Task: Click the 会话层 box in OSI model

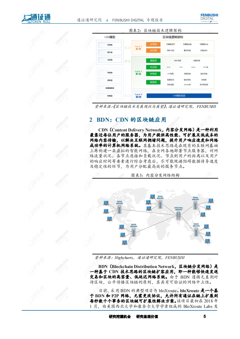Action: pos(110,60)
